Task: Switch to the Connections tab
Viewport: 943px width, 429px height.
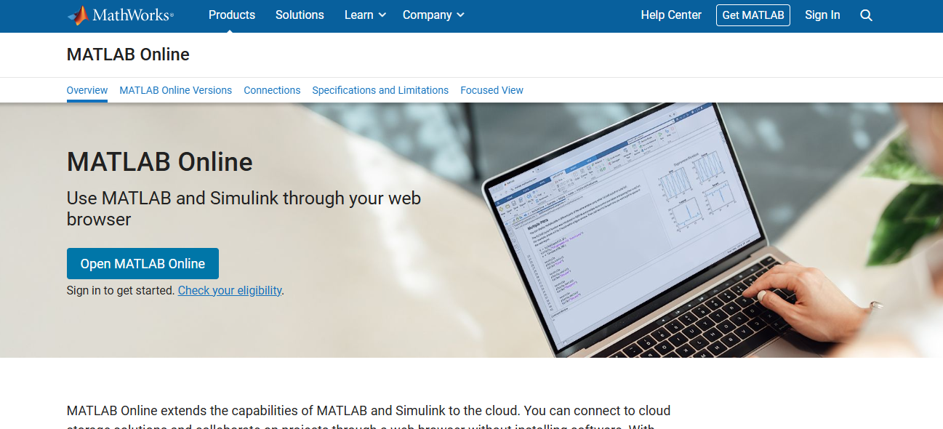Action: tap(272, 90)
